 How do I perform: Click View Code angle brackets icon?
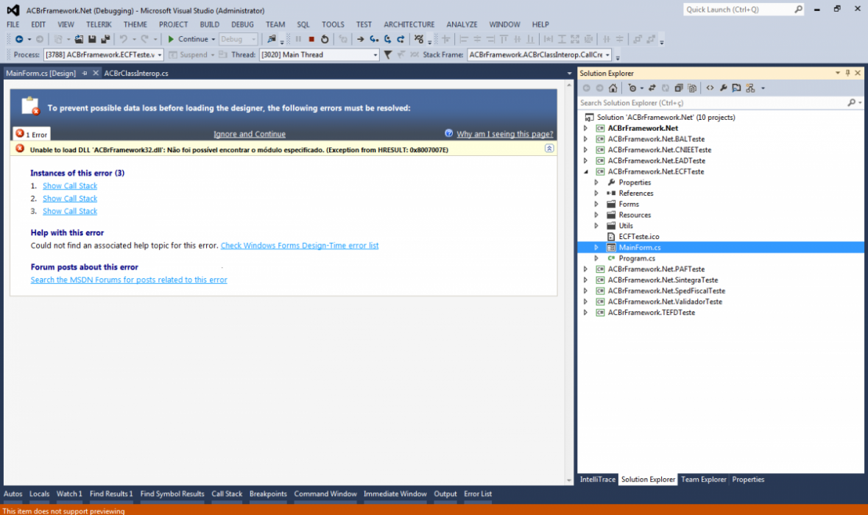click(x=710, y=88)
